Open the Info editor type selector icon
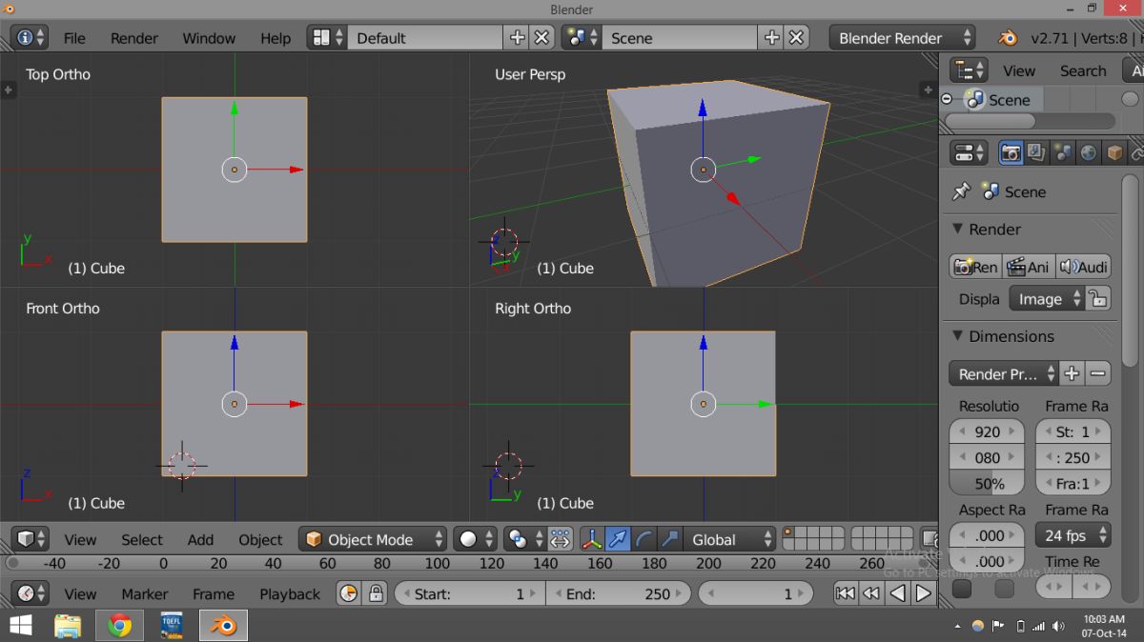Screen dimensions: 1144x642 [30, 38]
